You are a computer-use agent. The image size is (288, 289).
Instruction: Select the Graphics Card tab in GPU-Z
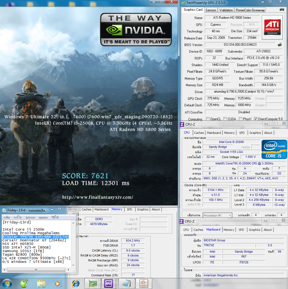click(x=193, y=10)
